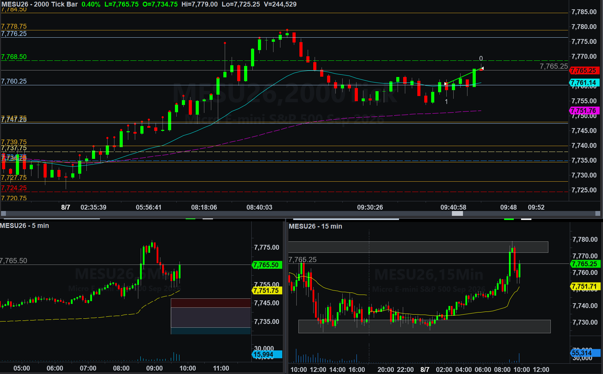Image resolution: width=603 pixels, height=374 pixels.
Task: Click the 09:30:26 time label
Action: [x=370, y=207]
